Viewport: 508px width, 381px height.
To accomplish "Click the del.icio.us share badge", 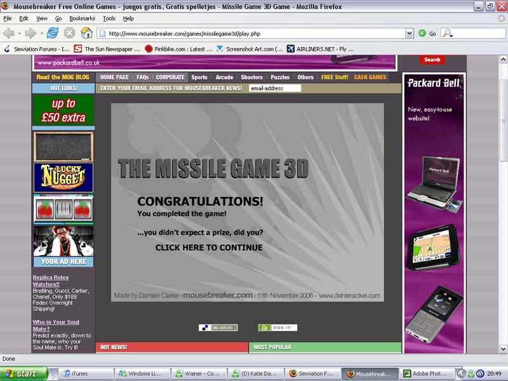I will point(218,328).
